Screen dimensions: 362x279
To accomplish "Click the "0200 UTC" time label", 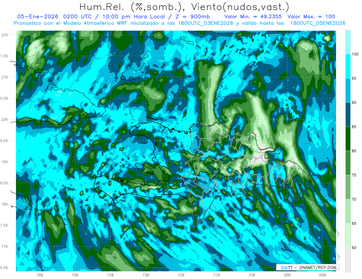I will pyautogui.click(x=79, y=17).
